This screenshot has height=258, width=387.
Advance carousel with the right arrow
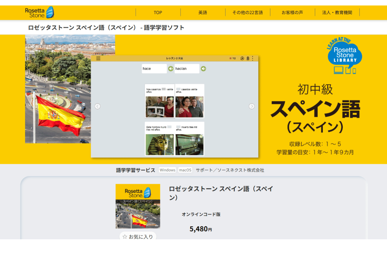(252, 106)
